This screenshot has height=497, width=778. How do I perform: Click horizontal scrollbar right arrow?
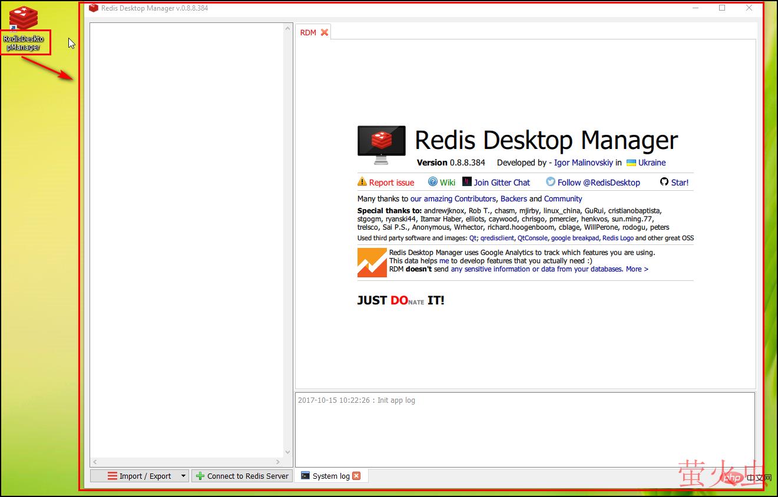pyautogui.click(x=279, y=462)
